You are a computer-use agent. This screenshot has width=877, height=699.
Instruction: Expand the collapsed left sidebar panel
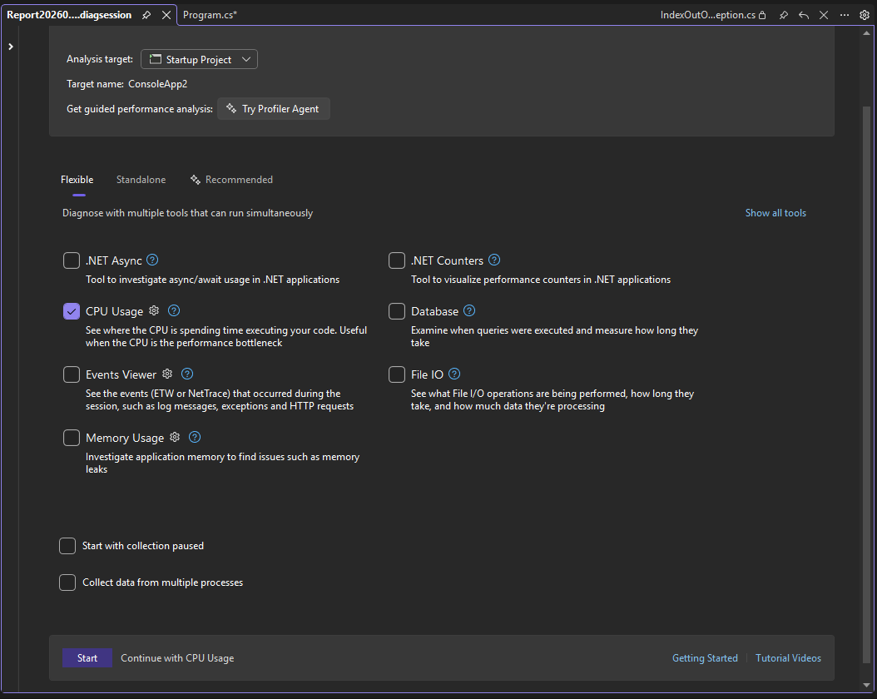[10, 46]
